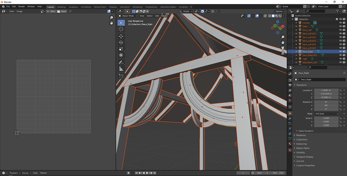Disable Deco_Right.001 in renders via camera icon
347x176 pixels.
pos(344,55)
